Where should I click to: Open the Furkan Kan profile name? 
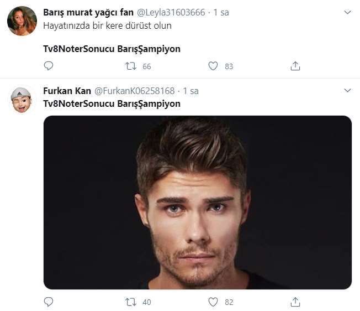[x=67, y=91]
